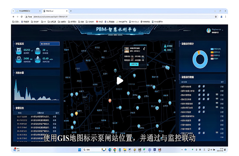
Task: Toggle the gray offline legend item of the donut chart
Action: (x=215, y=59)
